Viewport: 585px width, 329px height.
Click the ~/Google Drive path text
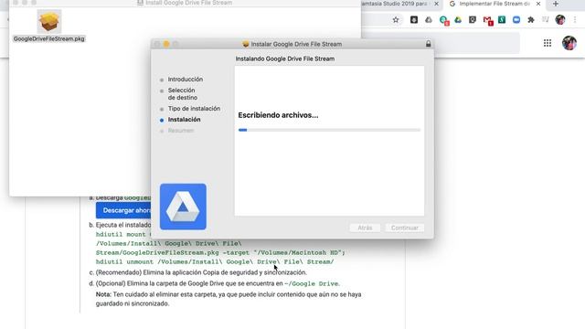click(x=312, y=283)
